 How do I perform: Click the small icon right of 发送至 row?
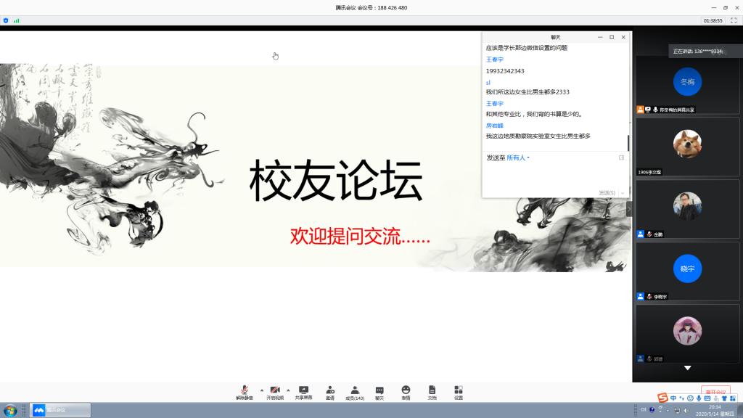(x=621, y=157)
